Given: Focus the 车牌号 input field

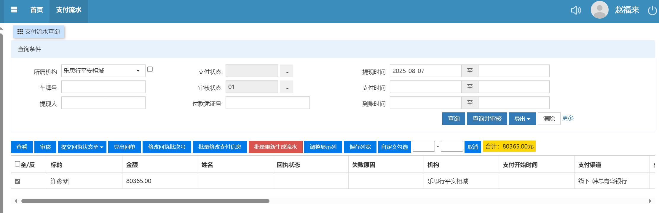Looking at the screenshot, I should (x=103, y=87).
